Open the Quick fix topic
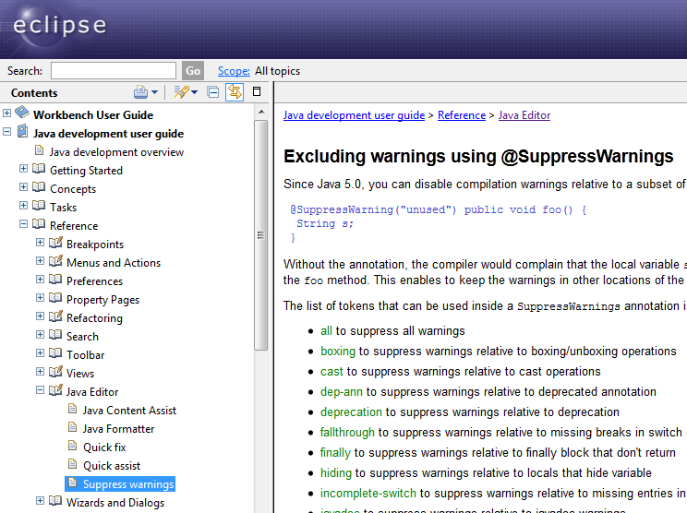This screenshot has height=513, width=687. pyautogui.click(x=104, y=447)
